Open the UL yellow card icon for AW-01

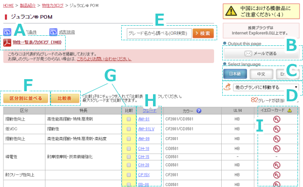[277, 119]
